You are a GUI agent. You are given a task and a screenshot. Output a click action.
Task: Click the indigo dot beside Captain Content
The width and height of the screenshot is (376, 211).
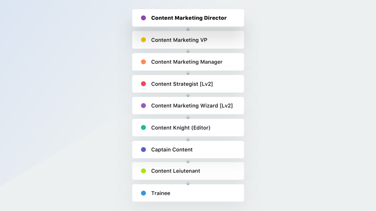click(144, 149)
